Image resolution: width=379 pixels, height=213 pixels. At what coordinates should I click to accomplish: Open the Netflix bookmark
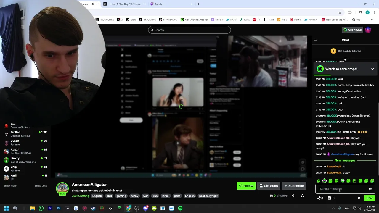point(296,20)
